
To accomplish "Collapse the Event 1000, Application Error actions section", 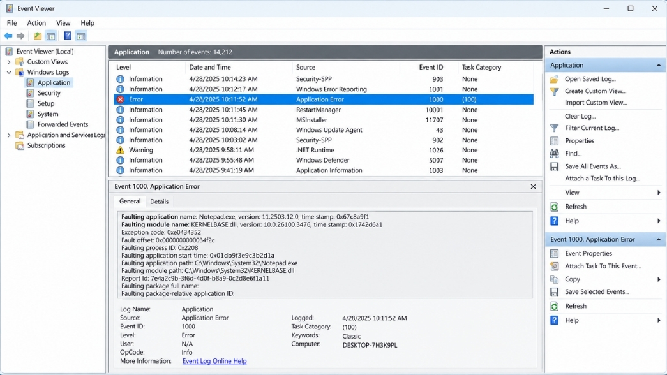I will pyautogui.click(x=659, y=240).
